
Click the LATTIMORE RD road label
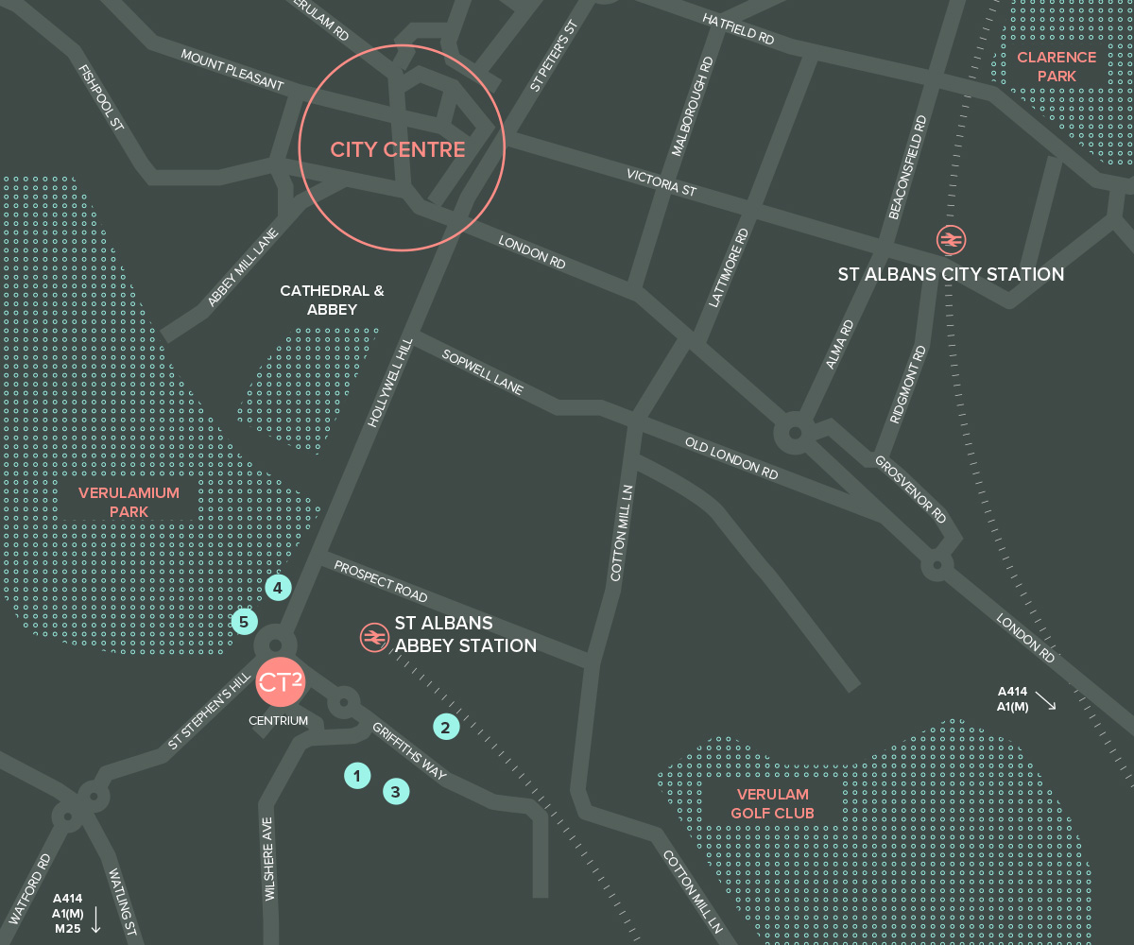pos(728,268)
